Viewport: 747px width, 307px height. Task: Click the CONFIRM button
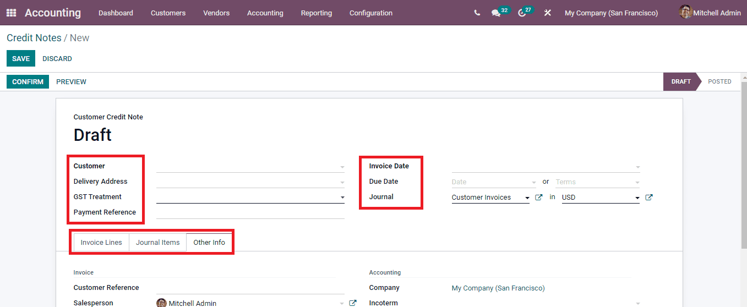pyautogui.click(x=28, y=82)
